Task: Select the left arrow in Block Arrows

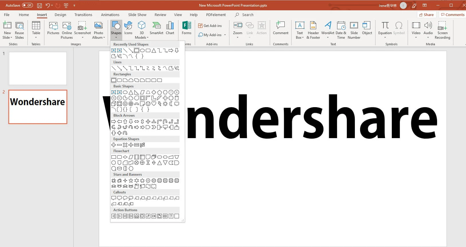Action: tap(119, 121)
